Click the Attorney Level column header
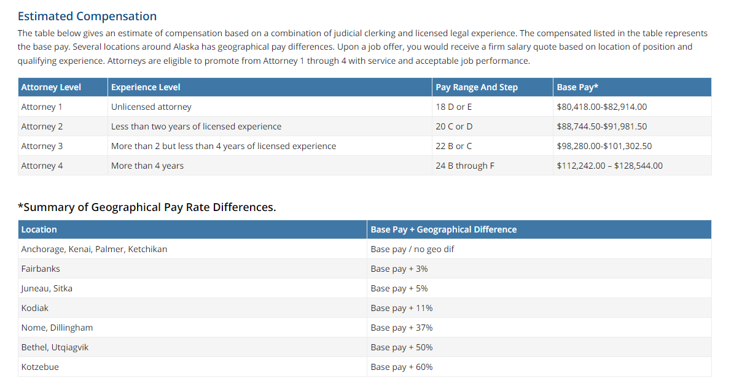Screen dimensions: 750x392 (x=51, y=87)
